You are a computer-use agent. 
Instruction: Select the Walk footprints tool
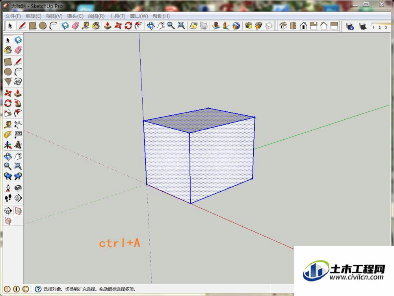tap(8, 198)
